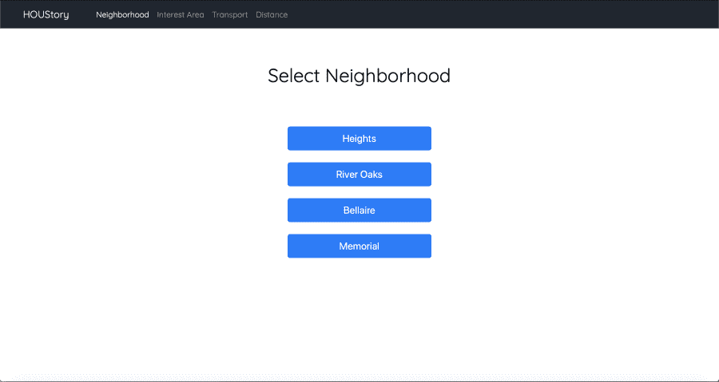Switch to the Neighborhood nav item
The image size is (719, 382).
click(122, 14)
